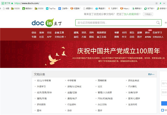Screen dimensions: 167x115
Task: Open AYOU in the navigation bar
Action: coord(148,37)
